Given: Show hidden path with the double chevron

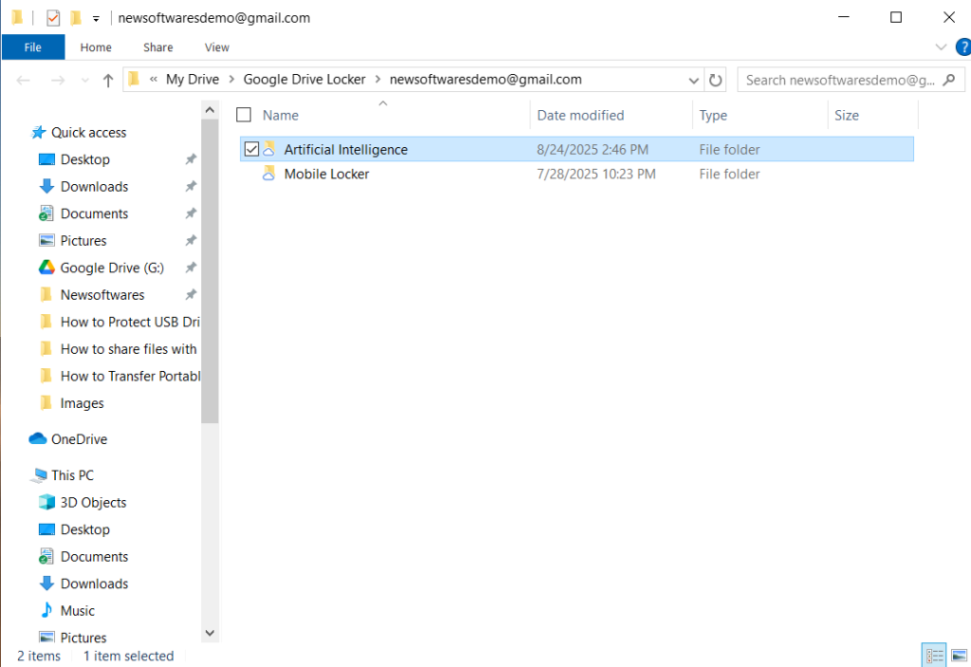Looking at the screenshot, I should pyautogui.click(x=154, y=80).
